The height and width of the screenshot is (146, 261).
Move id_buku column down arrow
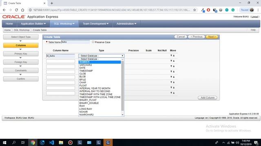coord(171,56)
